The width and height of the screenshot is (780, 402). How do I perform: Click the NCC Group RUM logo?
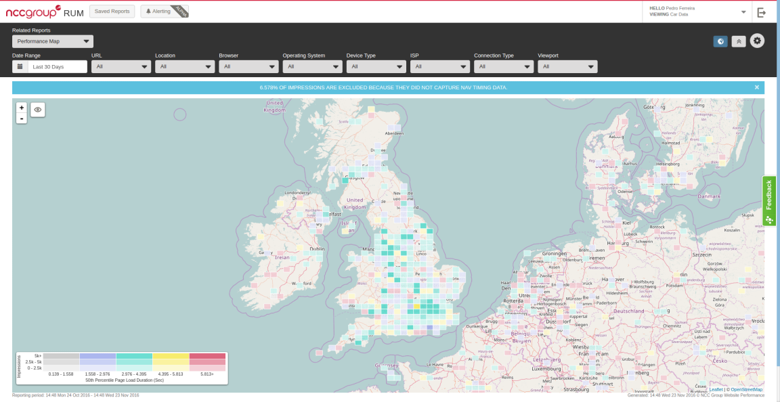pos(45,12)
